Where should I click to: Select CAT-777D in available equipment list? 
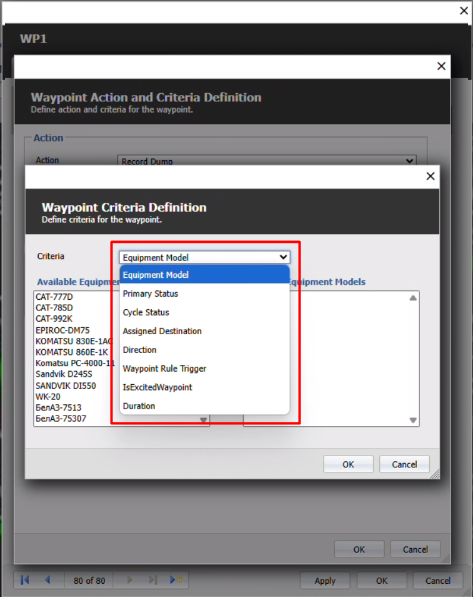[54, 297]
